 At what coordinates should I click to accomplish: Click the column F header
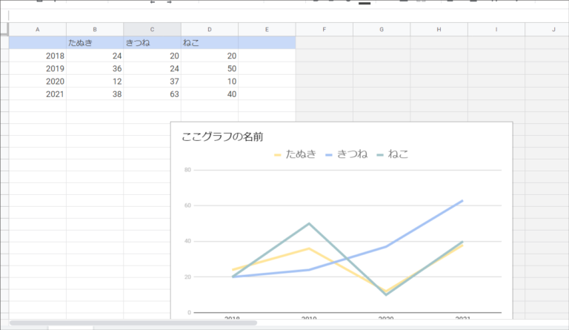pos(324,29)
